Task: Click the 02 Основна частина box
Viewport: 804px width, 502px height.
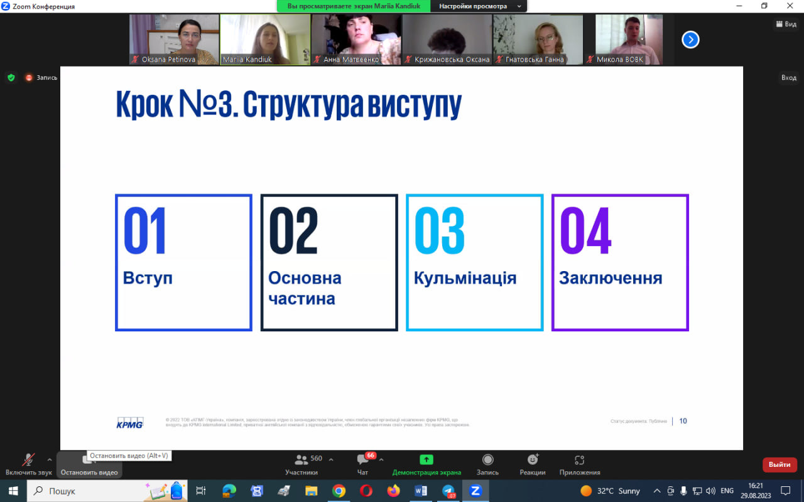Action: tap(329, 262)
